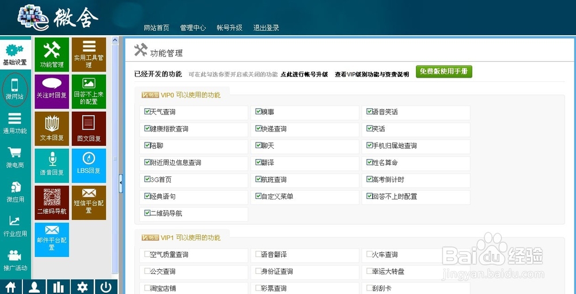Image resolution: width=576 pixels, height=294 pixels.
Task: Open the 关注时回复 speech bubble tile
Action: (52, 92)
